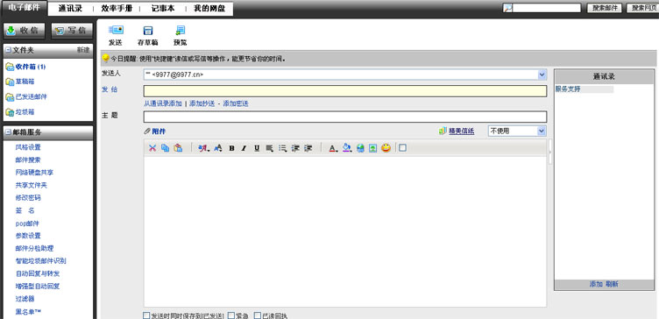This screenshot has height=319, width=659.
Task: Save draft using the floppy disk icon
Action: pyautogui.click(x=148, y=31)
